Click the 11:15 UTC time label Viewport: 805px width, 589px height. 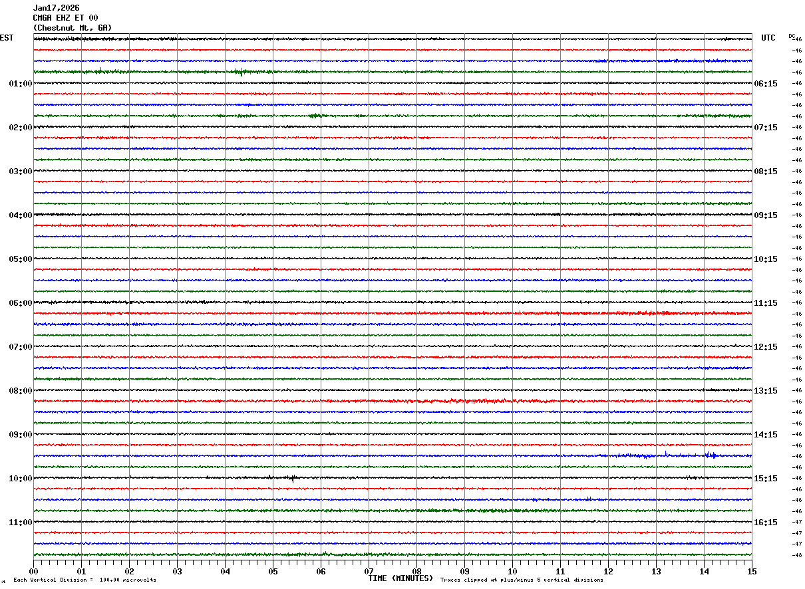766,303
